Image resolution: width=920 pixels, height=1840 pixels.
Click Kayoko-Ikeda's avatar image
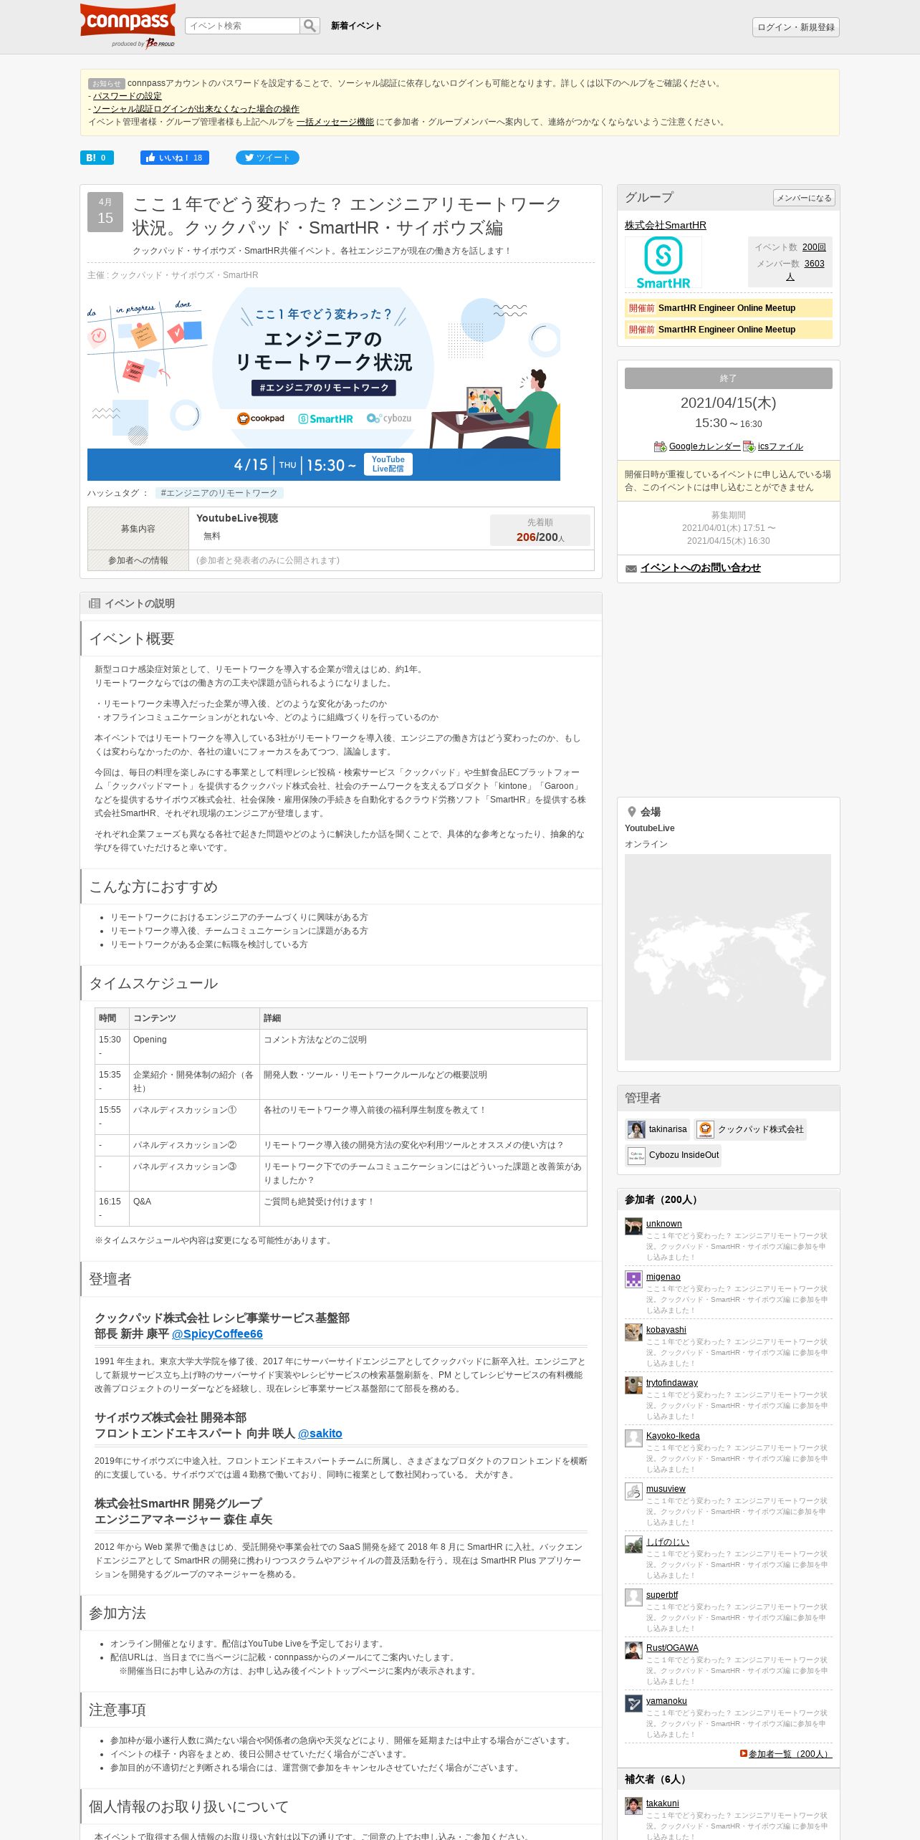pyautogui.click(x=633, y=1438)
